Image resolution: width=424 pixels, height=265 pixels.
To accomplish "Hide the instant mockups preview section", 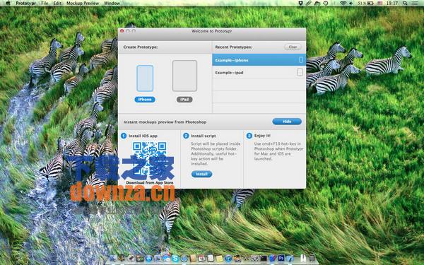I will [287, 122].
